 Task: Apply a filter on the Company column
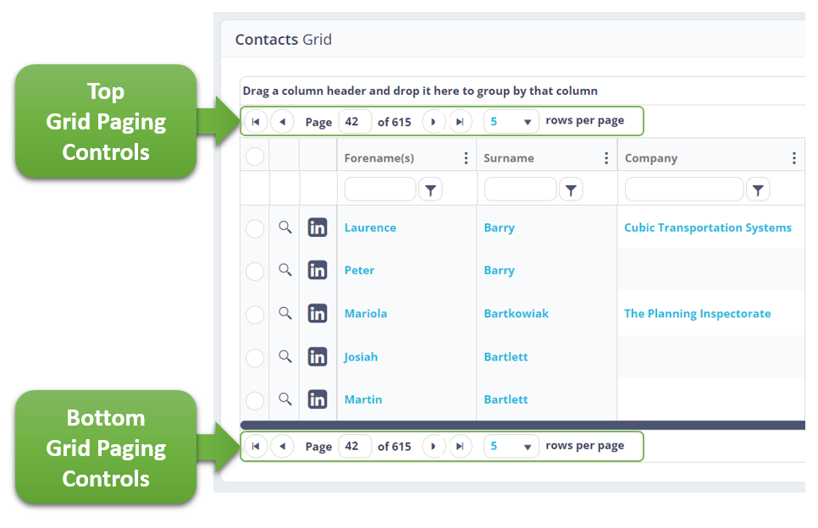click(x=758, y=189)
